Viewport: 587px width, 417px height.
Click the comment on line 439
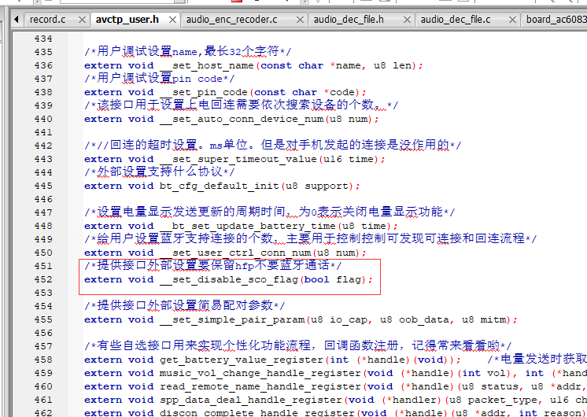241,105
